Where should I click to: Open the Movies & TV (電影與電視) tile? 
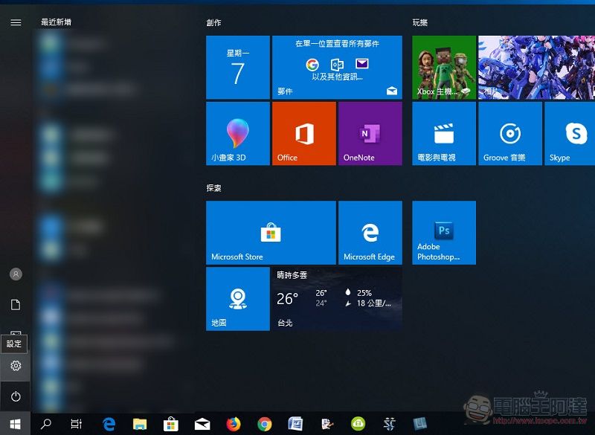tap(443, 134)
